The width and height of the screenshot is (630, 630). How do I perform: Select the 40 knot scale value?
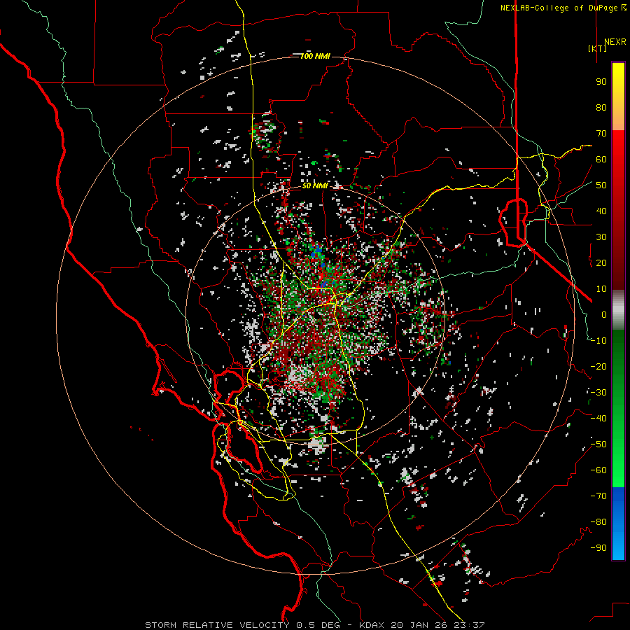601,211
